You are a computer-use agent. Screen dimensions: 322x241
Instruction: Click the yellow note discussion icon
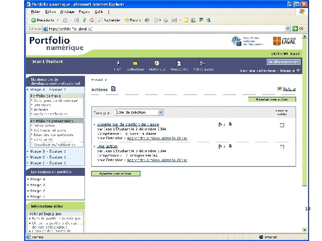186,20
